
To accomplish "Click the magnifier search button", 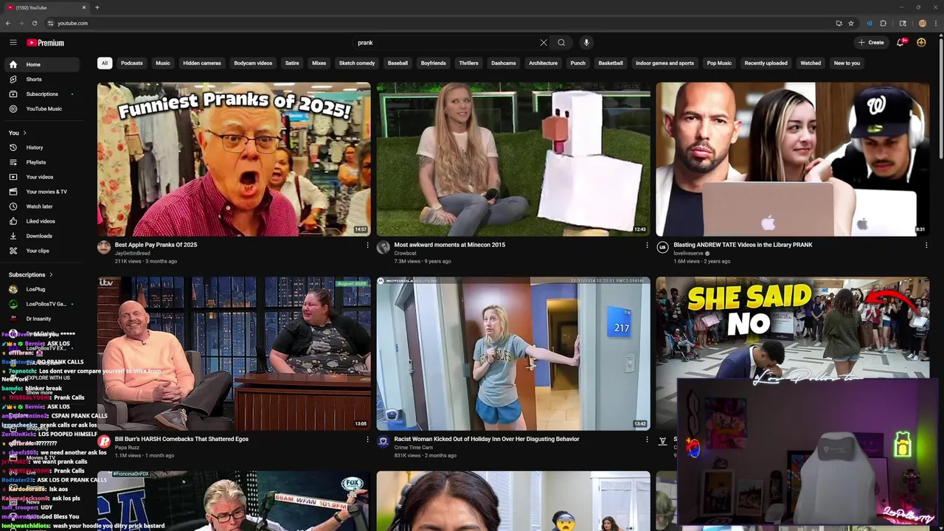I will click(x=561, y=43).
